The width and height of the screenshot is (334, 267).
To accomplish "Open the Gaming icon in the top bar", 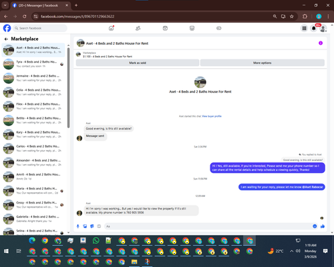I will click(x=219, y=28).
